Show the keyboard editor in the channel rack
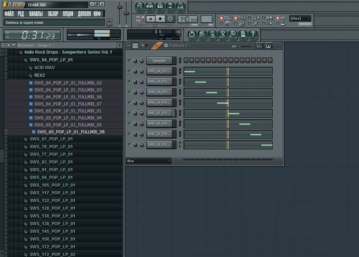This screenshot has width=359, height=257. point(269,46)
